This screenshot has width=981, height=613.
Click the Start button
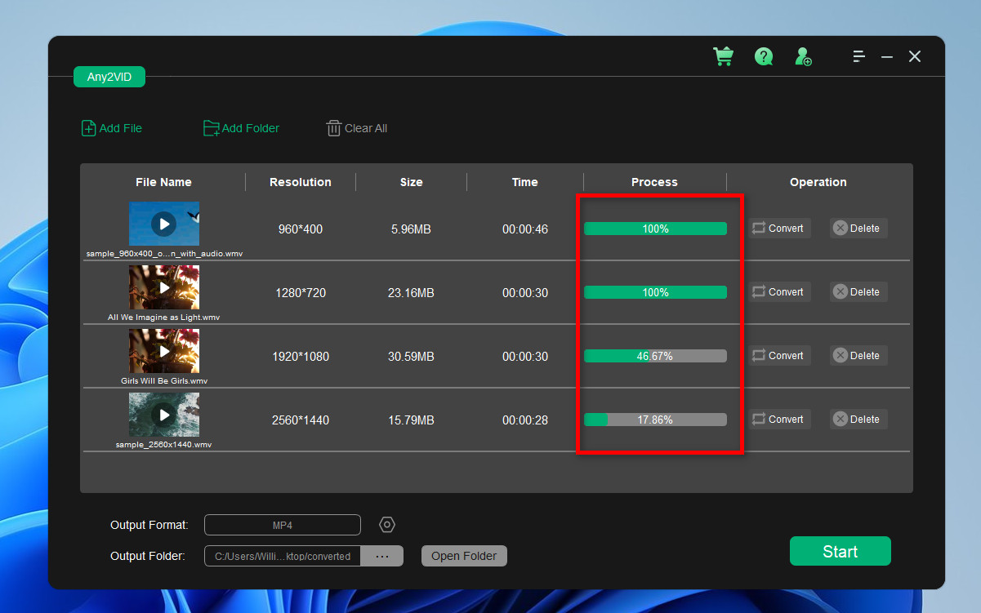840,552
